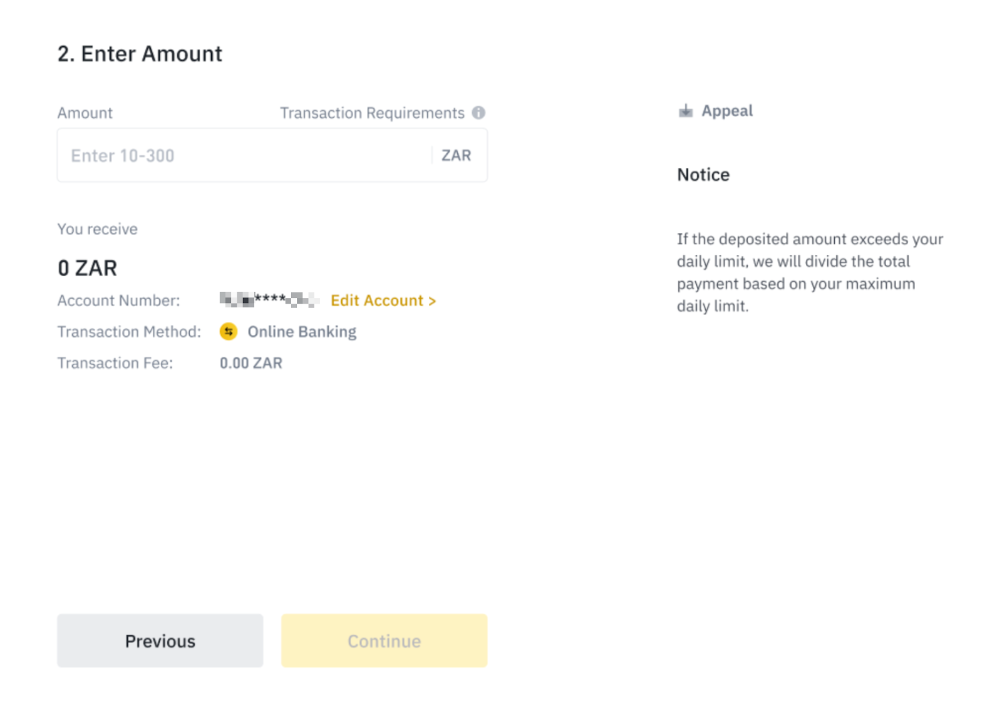Click the '2. Enter Amount' heading

pos(140,54)
